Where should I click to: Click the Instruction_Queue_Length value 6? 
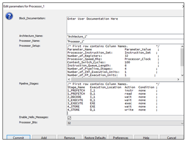point(126,66)
